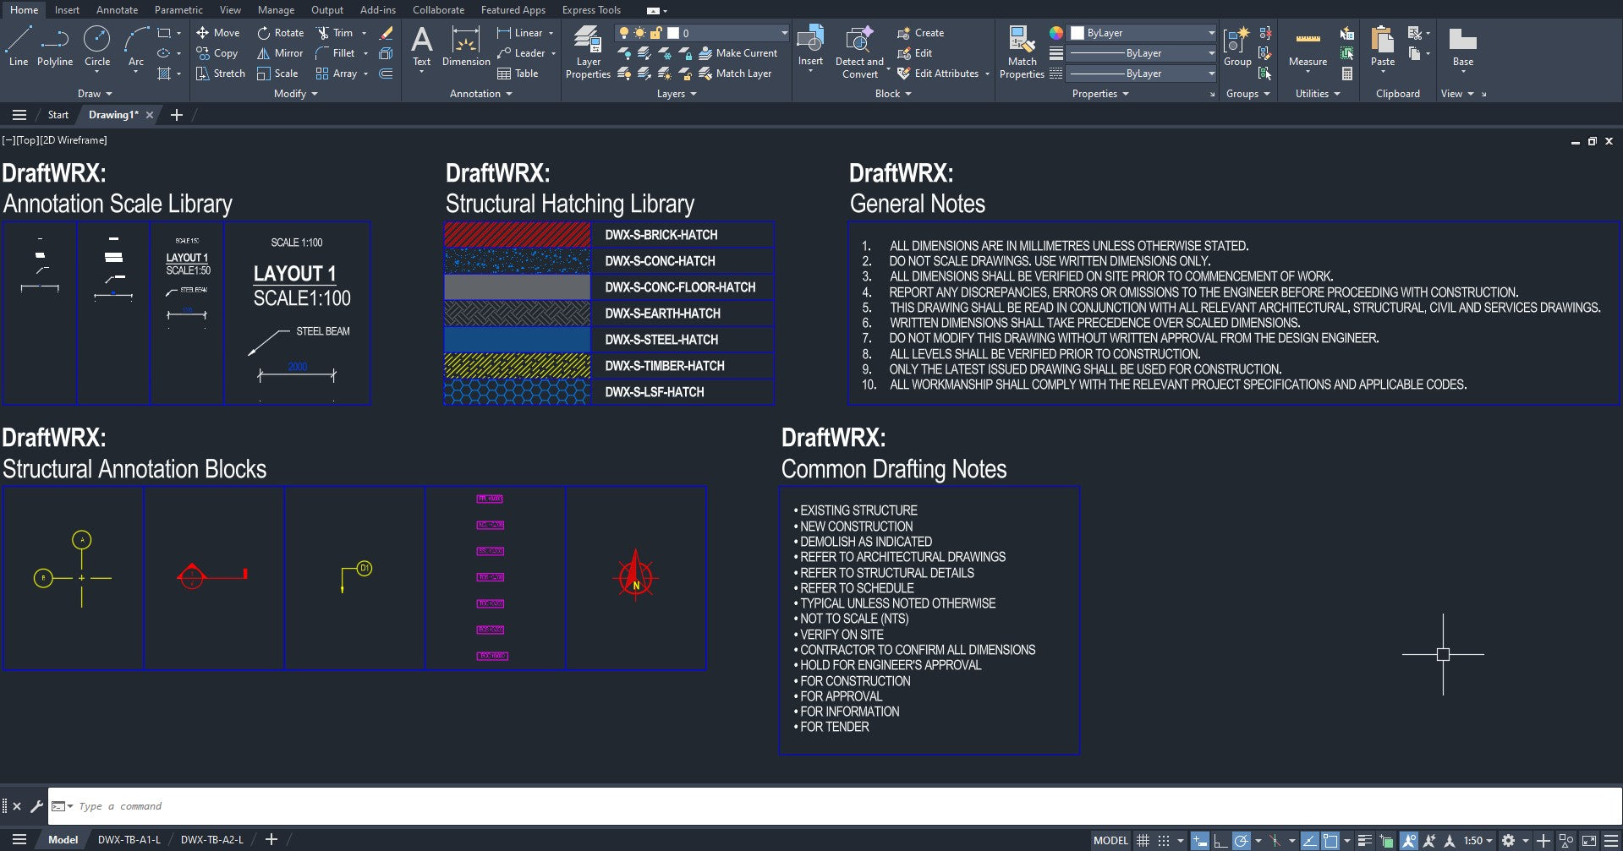1623x851 pixels.
Task: Expand the Properties panel
Action: point(1100,94)
